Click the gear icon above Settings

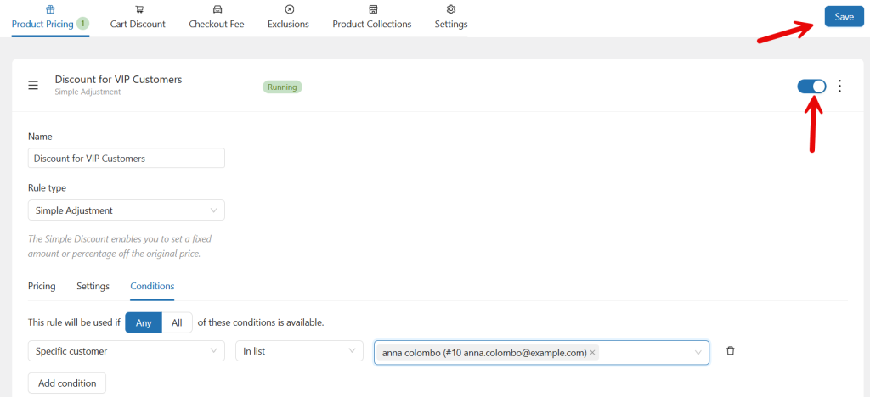[451, 9]
